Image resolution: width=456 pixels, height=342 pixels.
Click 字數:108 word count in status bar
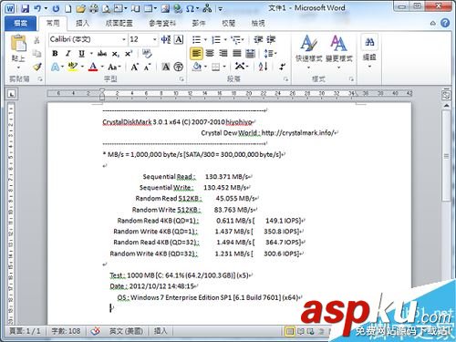tap(66, 331)
